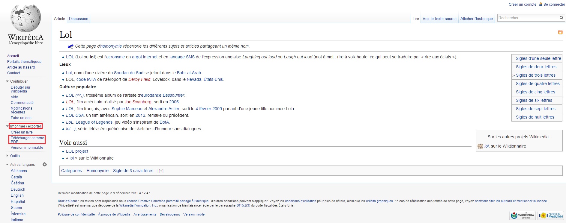Viewport: 566px width, 223px height.
Task: Open Sigle de 3 caractères category
Action: 133,171
